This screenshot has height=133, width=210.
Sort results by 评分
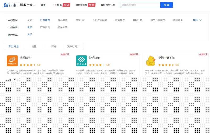pos(54,46)
